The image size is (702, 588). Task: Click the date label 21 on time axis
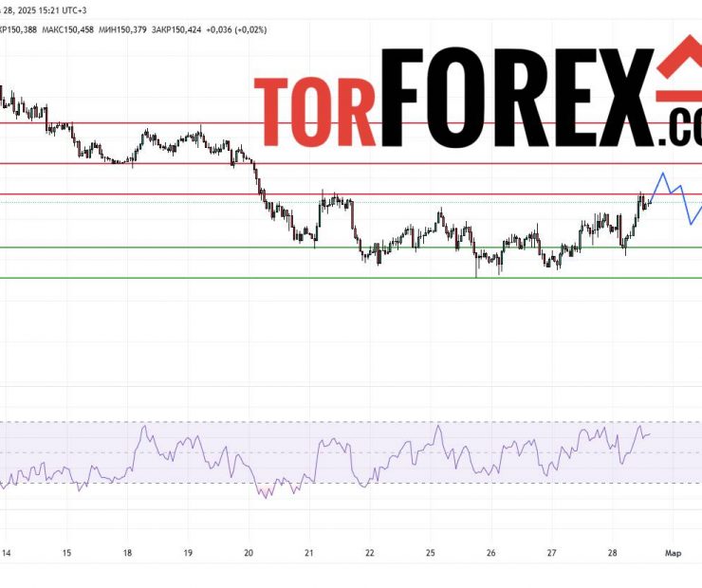click(x=309, y=553)
